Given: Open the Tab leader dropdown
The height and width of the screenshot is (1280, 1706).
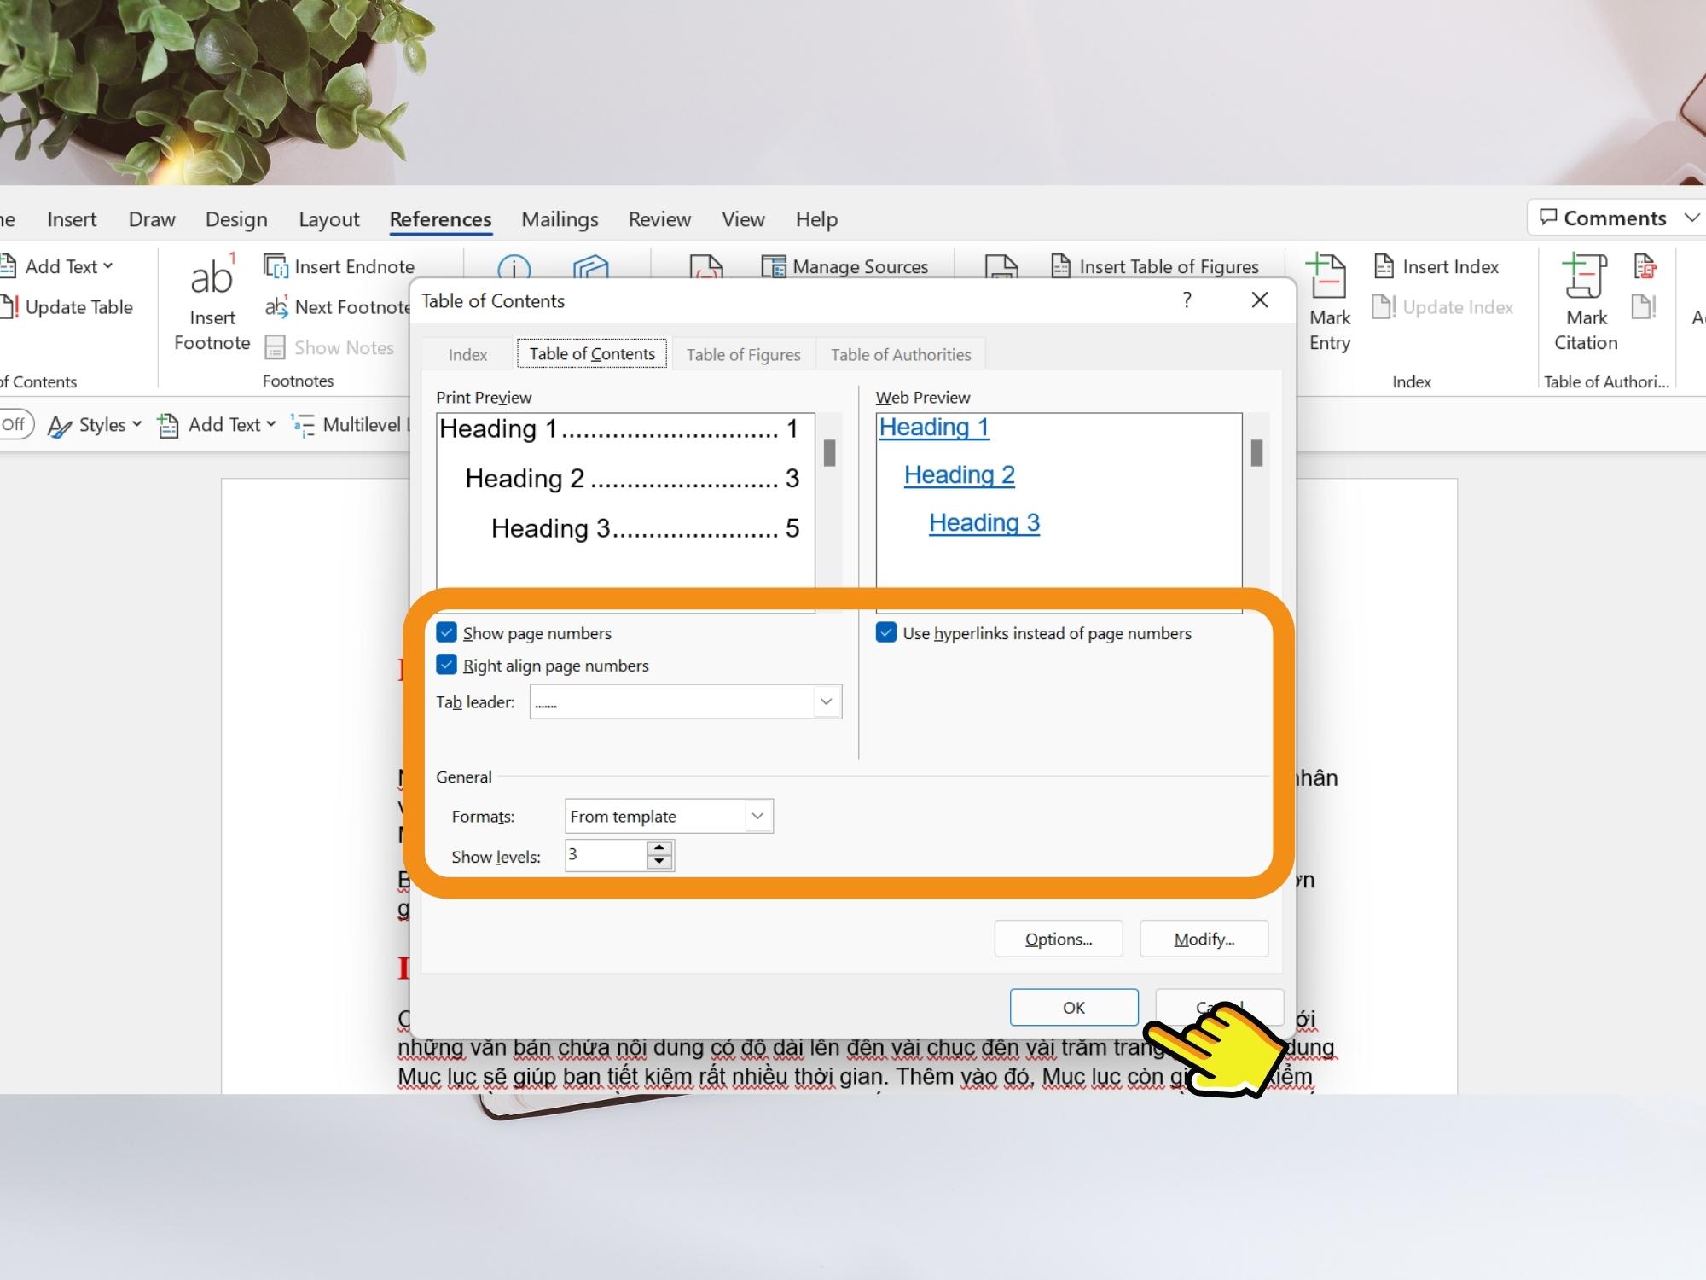Looking at the screenshot, I should pyautogui.click(x=825, y=701).
